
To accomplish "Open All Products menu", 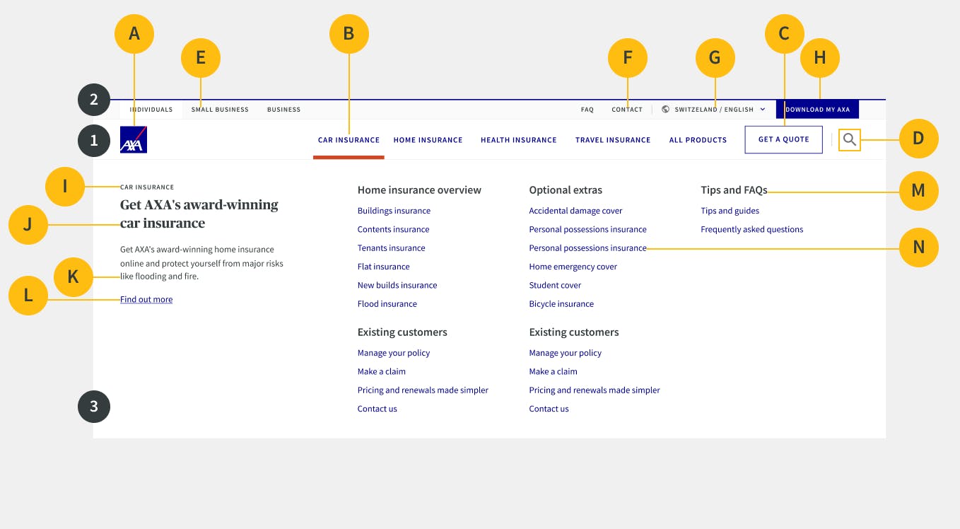I will click(698, 140).
